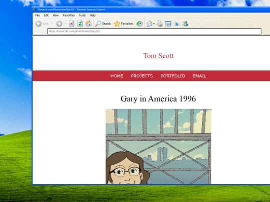Click the browser window title bar text
This screenshot has height=202, width=270.
[71, 9]
